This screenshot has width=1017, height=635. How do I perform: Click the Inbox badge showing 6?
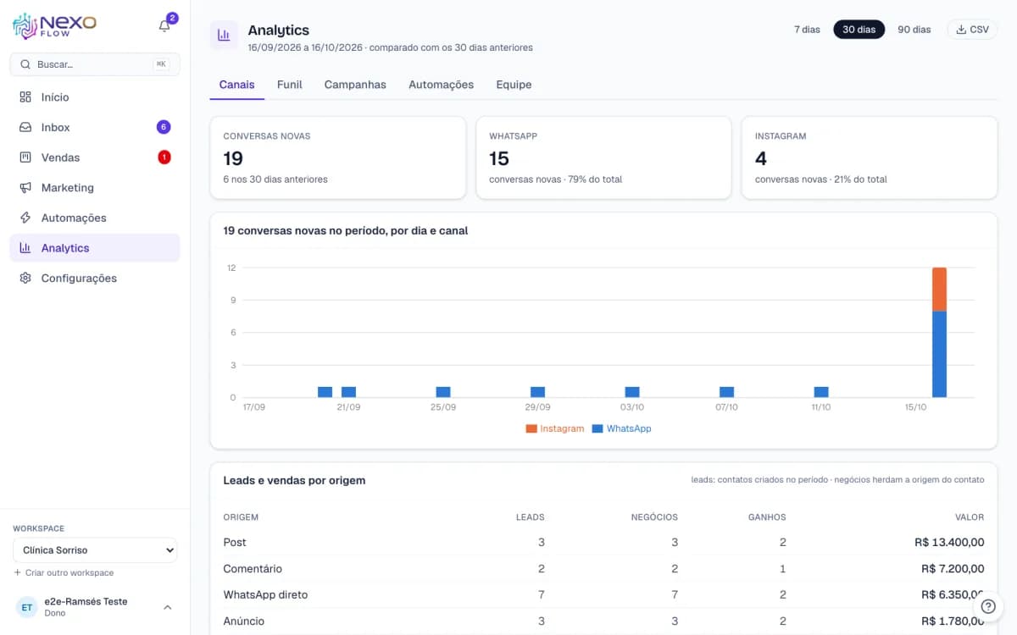[164, 127]
